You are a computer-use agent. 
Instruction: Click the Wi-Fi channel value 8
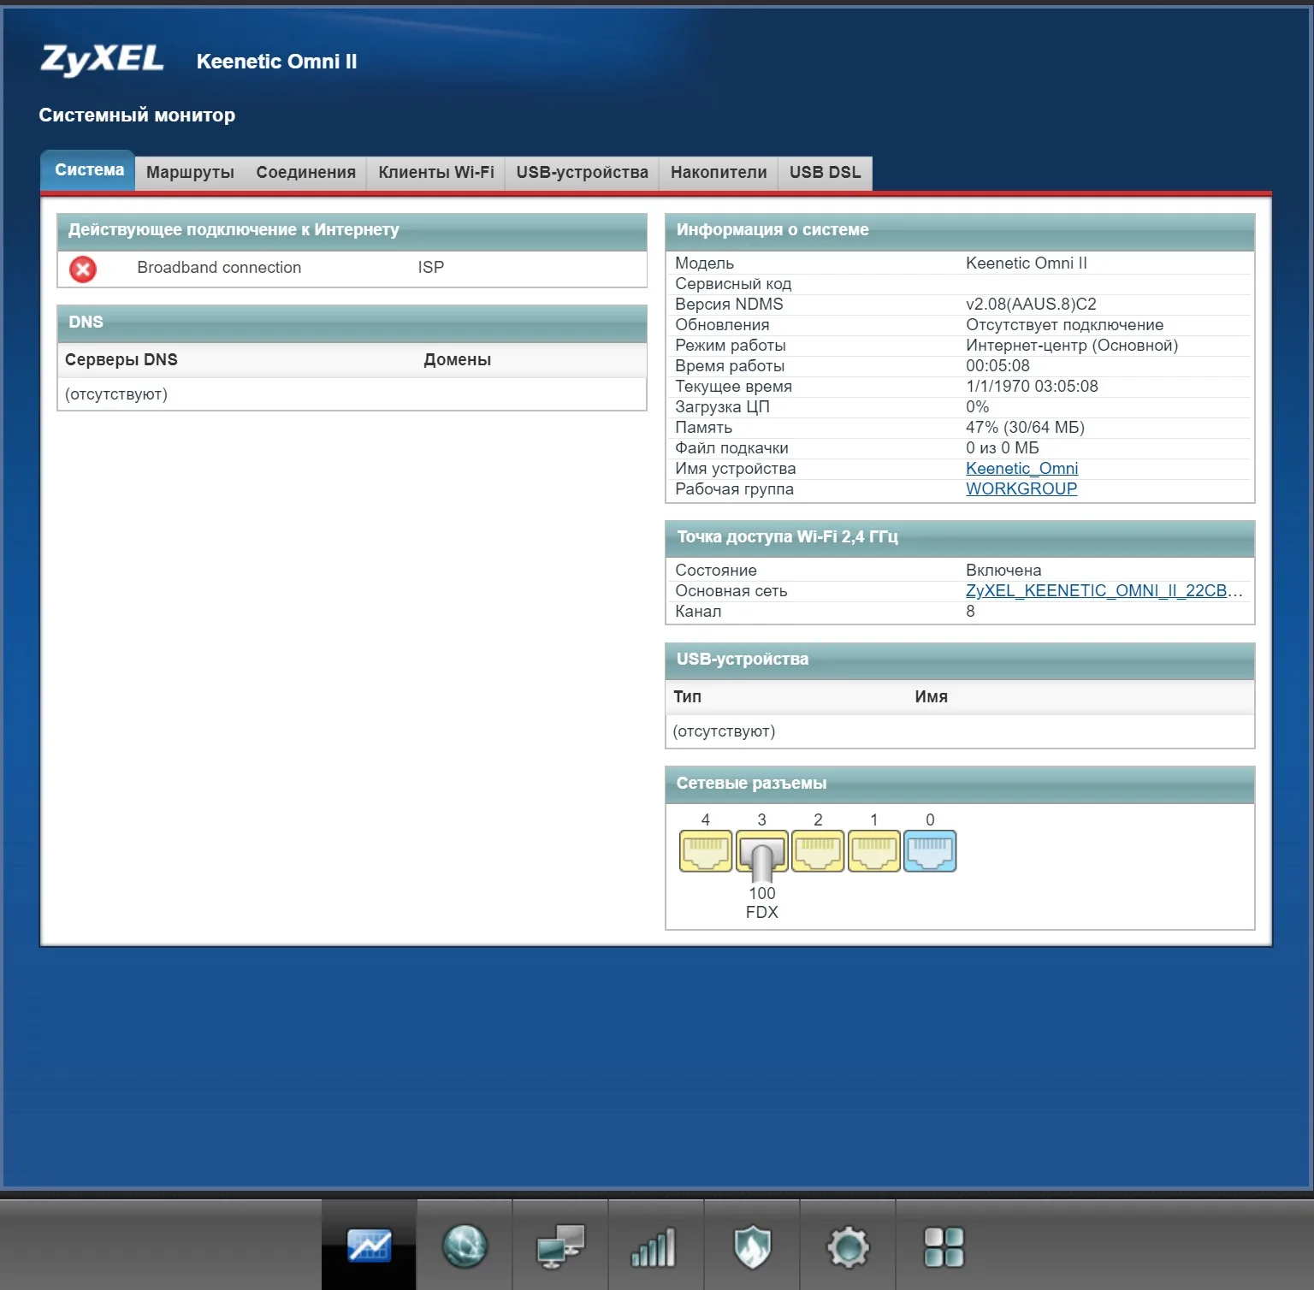point(970,612)
